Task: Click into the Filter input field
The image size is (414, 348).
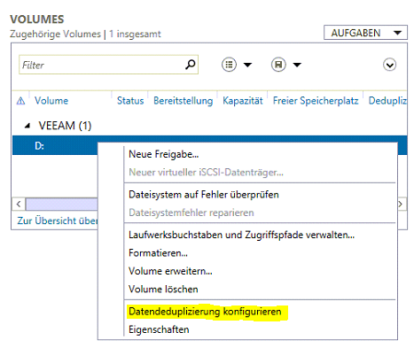Action: click(x=102, y=65)
